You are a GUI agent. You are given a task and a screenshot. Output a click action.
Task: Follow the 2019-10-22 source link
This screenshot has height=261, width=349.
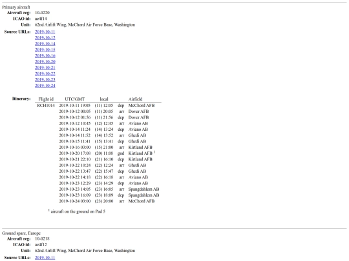45,73
